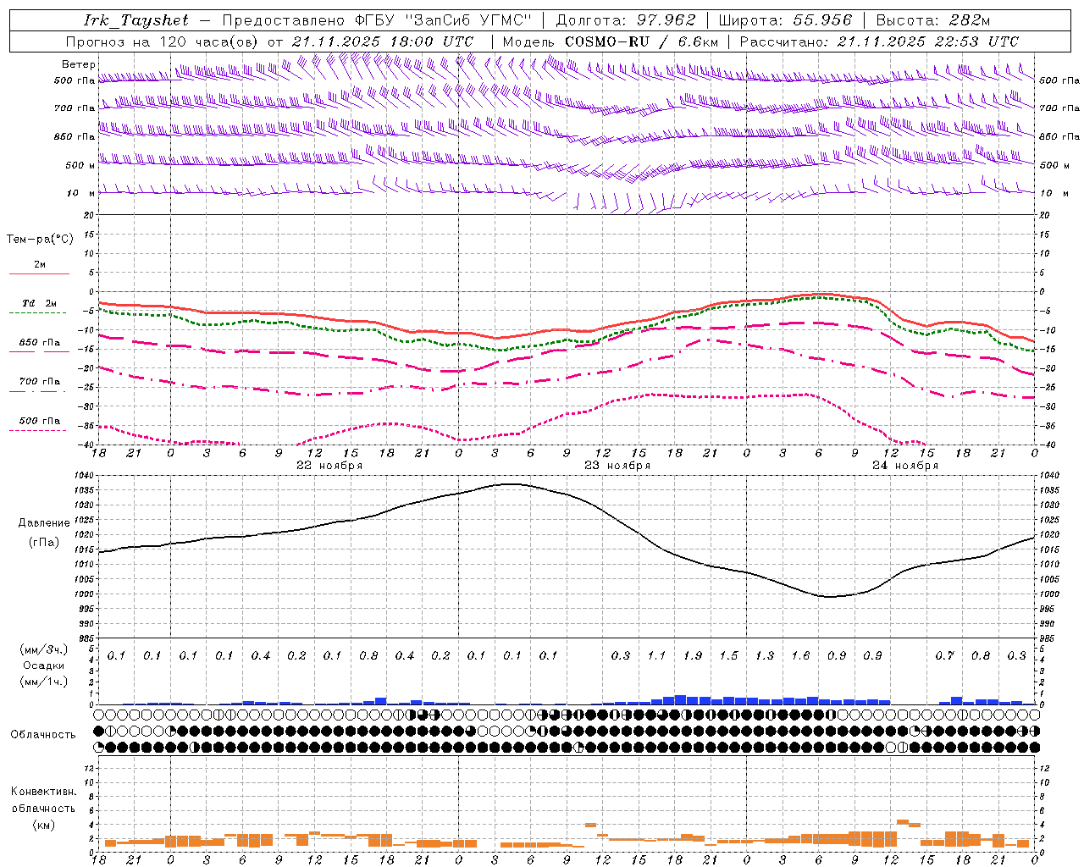Click the 700 гПа temperature legend entry

(40, 382)
